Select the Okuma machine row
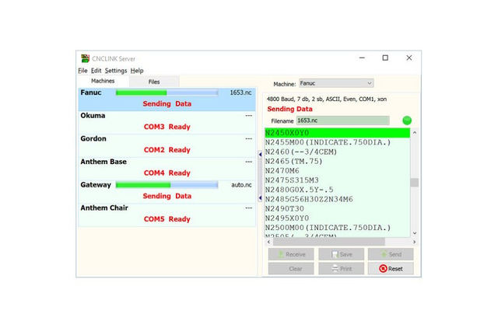This screenshot has height=328, width=498. click(167, 123)
